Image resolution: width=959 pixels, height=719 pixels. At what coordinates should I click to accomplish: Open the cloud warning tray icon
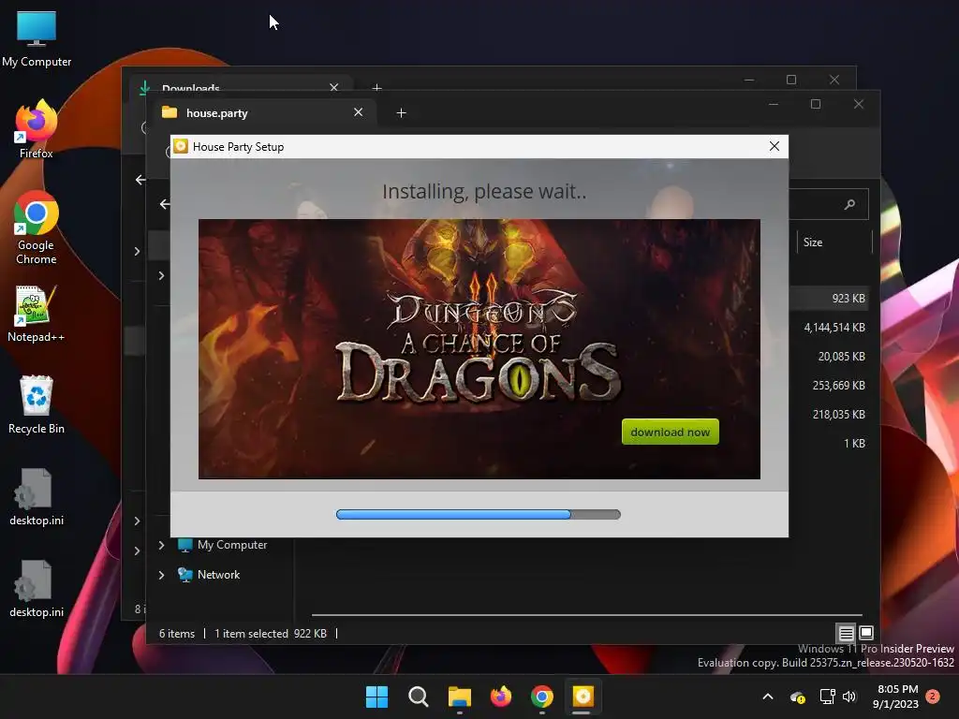(798, 697)
